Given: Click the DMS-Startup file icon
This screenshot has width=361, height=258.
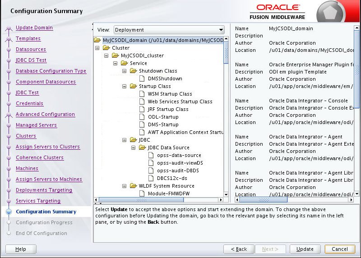Looking at the screenshot, I should pos(142,124).
